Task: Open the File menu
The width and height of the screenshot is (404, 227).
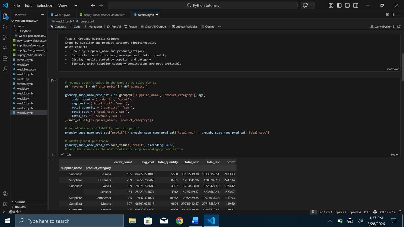Action: click(x=16, y=5)
